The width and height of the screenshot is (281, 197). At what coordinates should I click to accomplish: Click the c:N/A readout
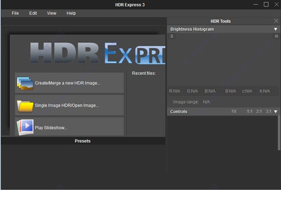tap(247, 91)
